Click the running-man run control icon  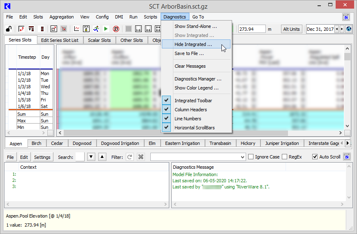pos(96,29)
